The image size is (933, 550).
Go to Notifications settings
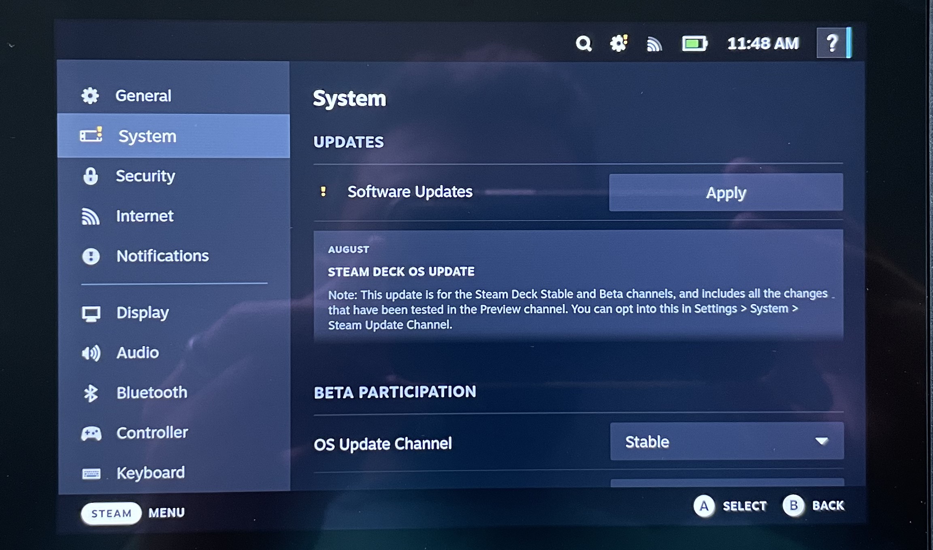162,256
